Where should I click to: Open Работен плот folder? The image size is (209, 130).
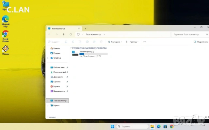click(x=57, y=67)
